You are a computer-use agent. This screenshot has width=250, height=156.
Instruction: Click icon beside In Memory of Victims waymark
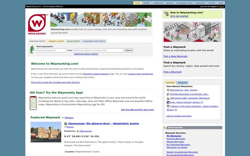tap(168, 106)
